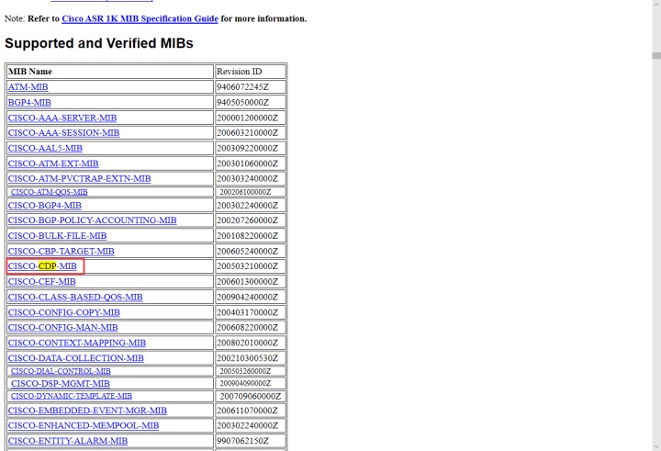Image resolution: width=661 pixels, height=451 pixels.
Task: Click the revision ID 200207260000Z
Action: pos(248,220)
